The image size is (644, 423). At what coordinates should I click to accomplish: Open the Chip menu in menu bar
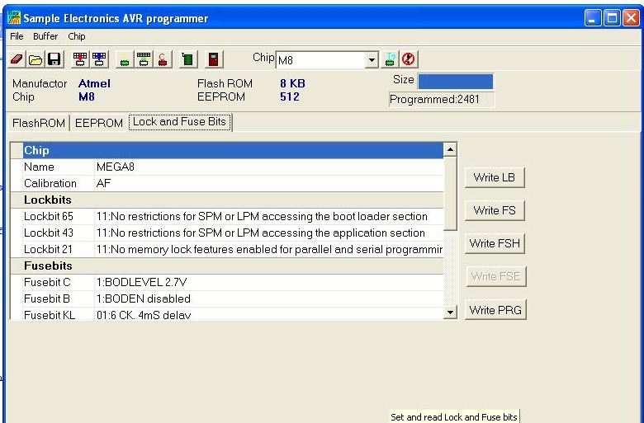77,36
